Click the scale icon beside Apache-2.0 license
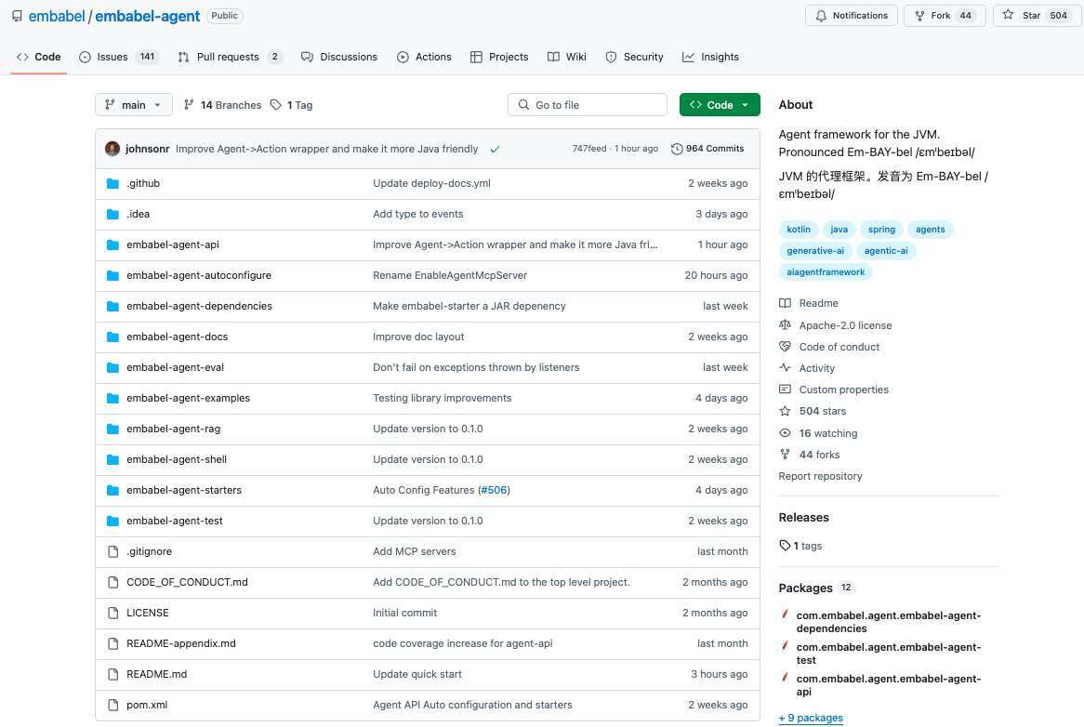This screenshot has width=1084, height=727. tap(785, 324)
